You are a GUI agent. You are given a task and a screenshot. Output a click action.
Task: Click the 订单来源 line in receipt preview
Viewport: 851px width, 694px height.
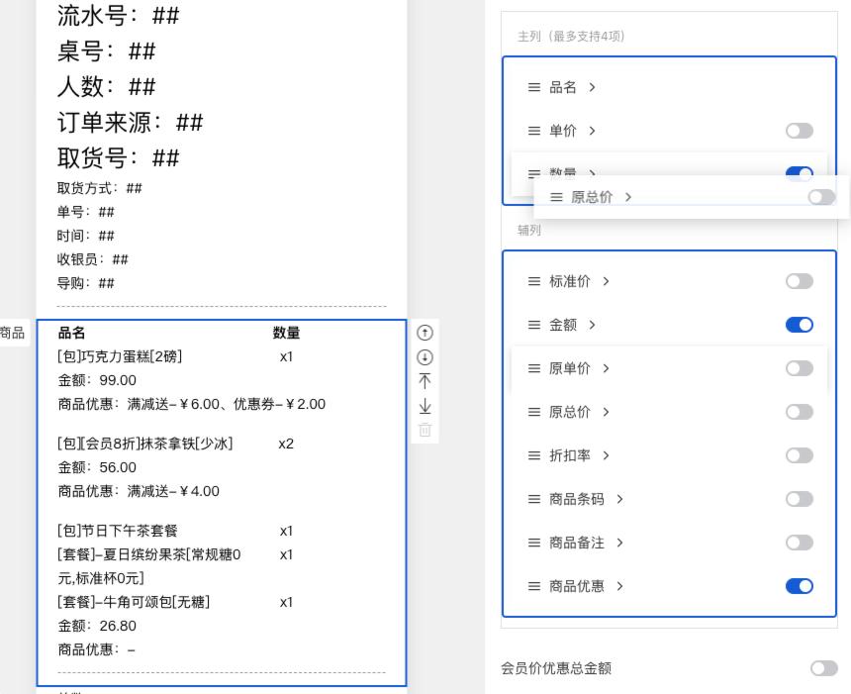click(130, 123)
